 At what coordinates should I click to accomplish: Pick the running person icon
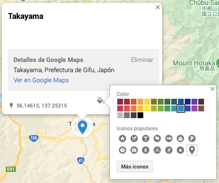(169, 150)
